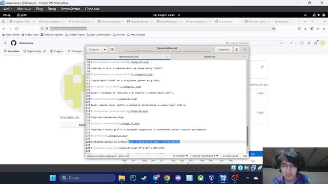
Task: Open GitHub sidebar hamburger menu
Action: (x=6, y=43)
